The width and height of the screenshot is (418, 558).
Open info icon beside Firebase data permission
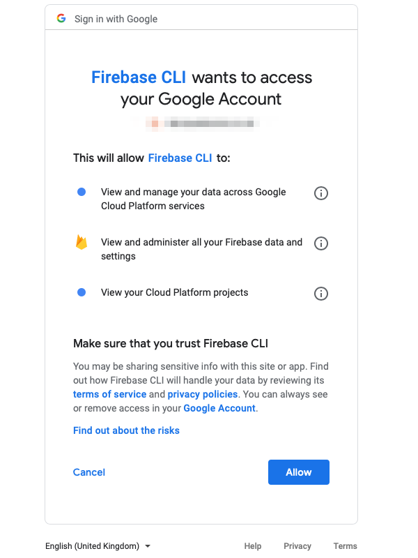click(x=321, y=243)
